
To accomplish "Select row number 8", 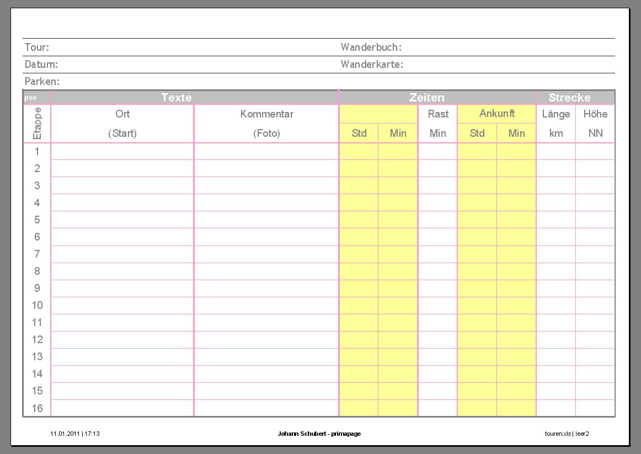I will 37,271.
